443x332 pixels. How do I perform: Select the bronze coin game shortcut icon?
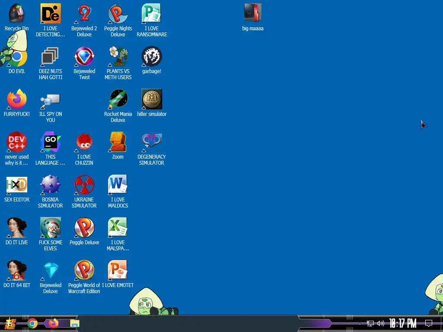coord(152,99)
